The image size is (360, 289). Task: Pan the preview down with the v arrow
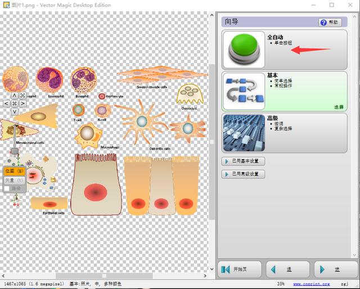(14, 112)
